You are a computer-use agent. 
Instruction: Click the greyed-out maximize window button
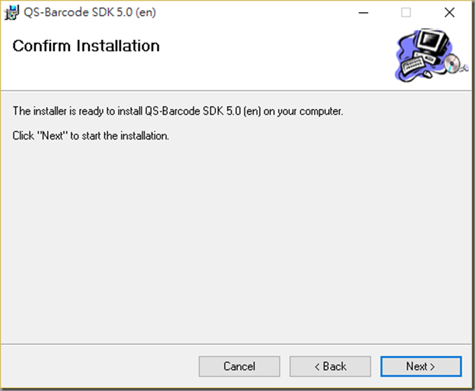[x=406, y=13]
